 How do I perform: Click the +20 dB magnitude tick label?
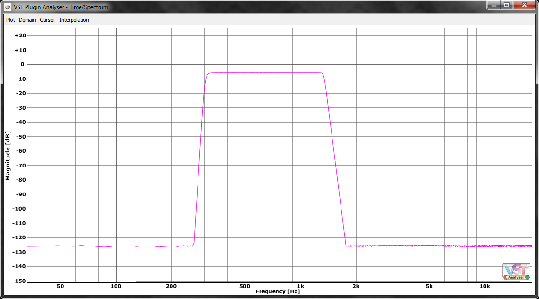click(x=20, y=35)
